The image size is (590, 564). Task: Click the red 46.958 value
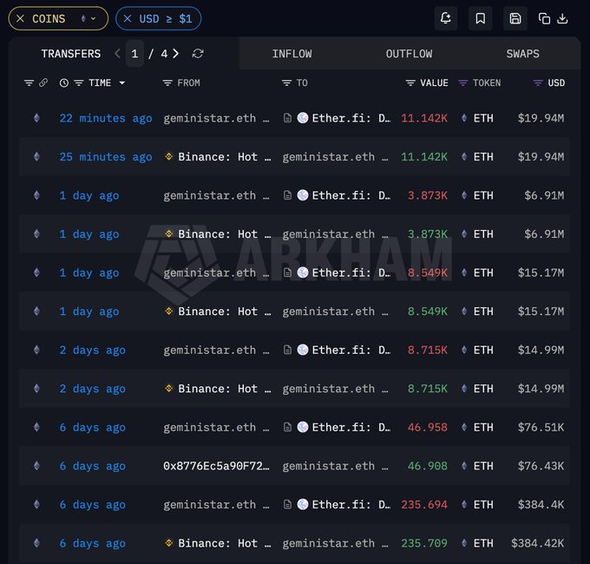click(428, 428)
